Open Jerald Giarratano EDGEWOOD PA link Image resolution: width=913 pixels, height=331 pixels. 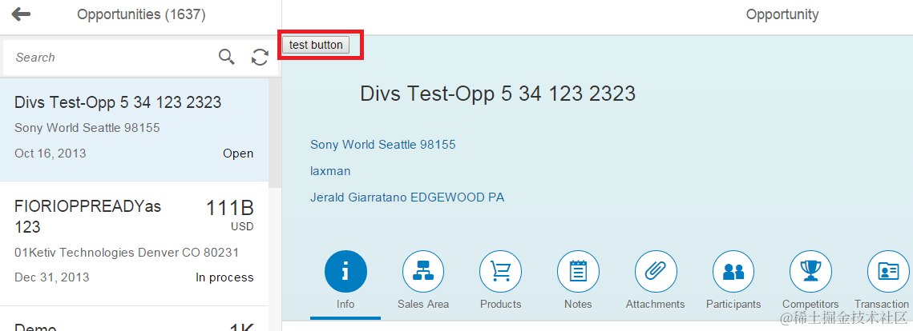407,197
